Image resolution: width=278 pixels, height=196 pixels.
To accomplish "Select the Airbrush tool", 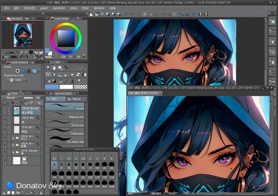I will [66, 75].
